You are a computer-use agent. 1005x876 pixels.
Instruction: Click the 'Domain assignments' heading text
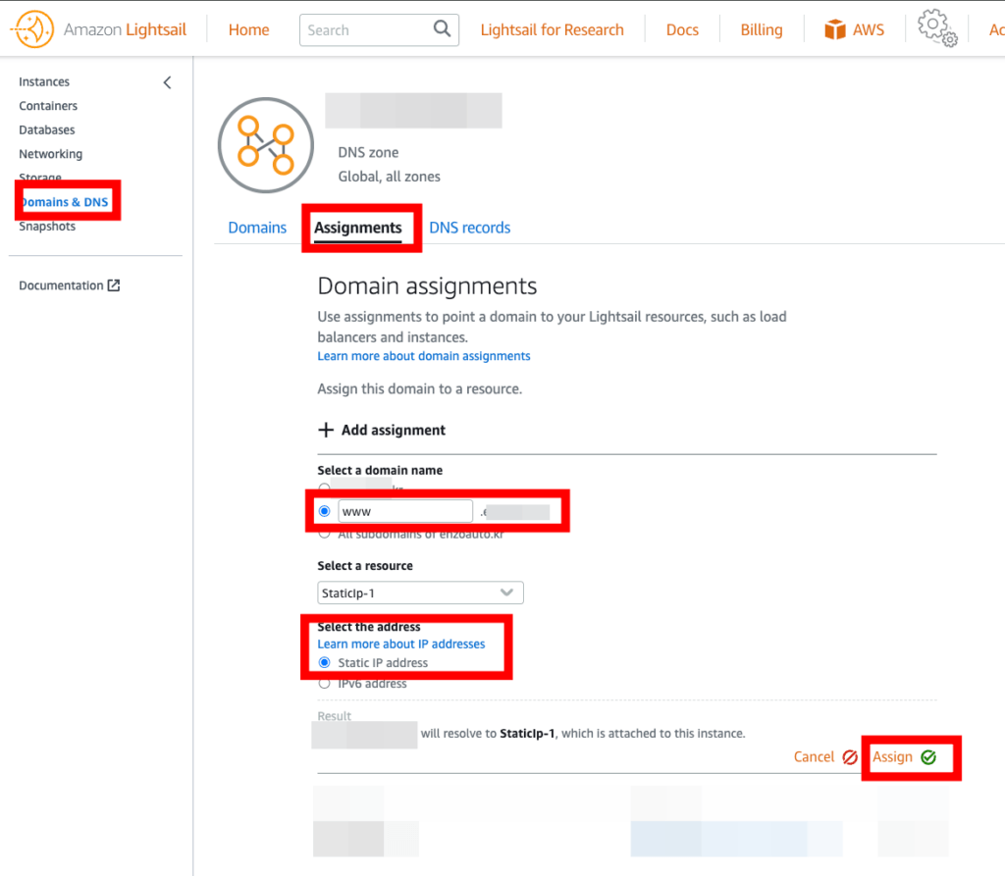427,285
